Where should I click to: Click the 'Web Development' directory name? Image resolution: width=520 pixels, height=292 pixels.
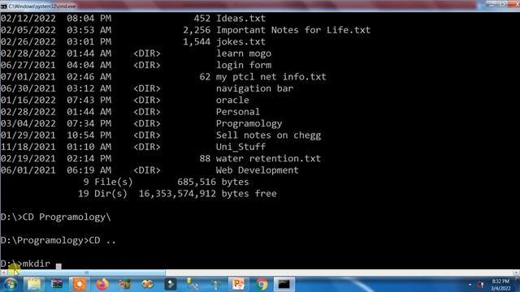point(257,170)
